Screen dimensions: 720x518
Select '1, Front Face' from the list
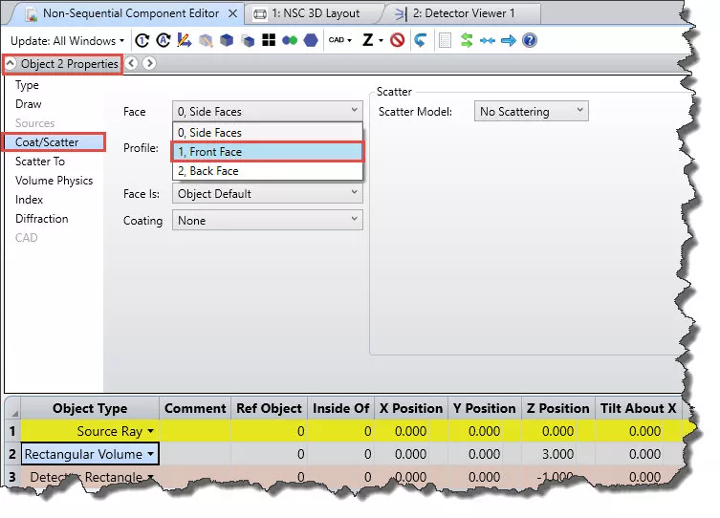[267, 152]
